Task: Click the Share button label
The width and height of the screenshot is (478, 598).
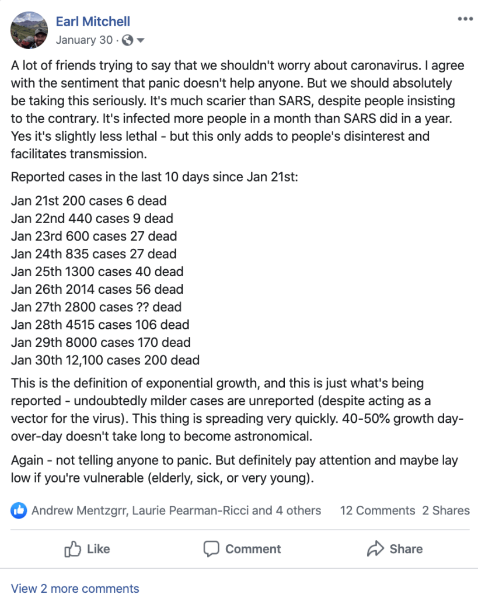Action: point(406,549)
